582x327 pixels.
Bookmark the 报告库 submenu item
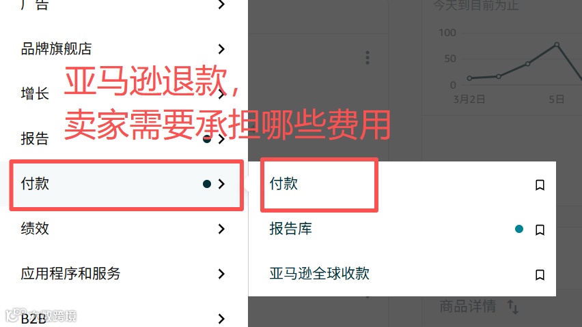point(540,230)
